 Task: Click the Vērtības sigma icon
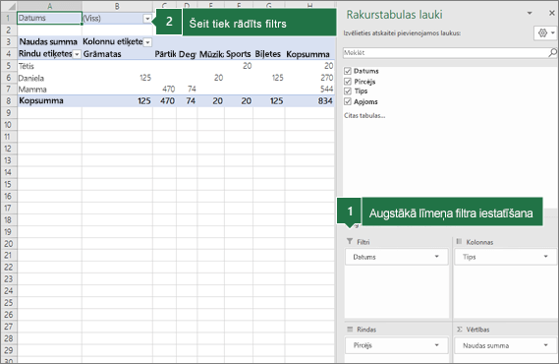tap(459, 330)
